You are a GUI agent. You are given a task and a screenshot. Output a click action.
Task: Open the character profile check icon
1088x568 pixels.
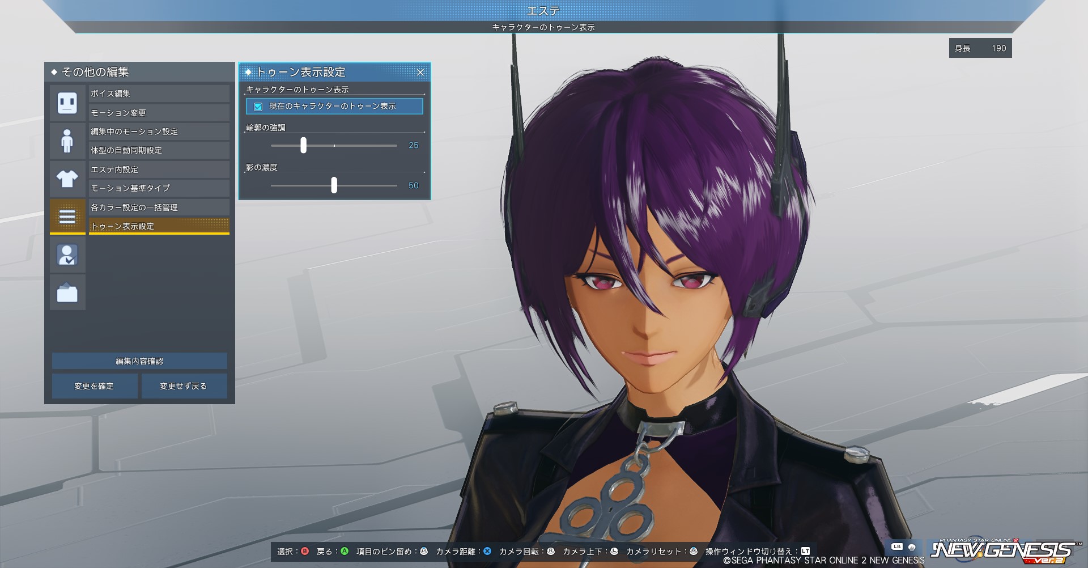click(67, 255)
